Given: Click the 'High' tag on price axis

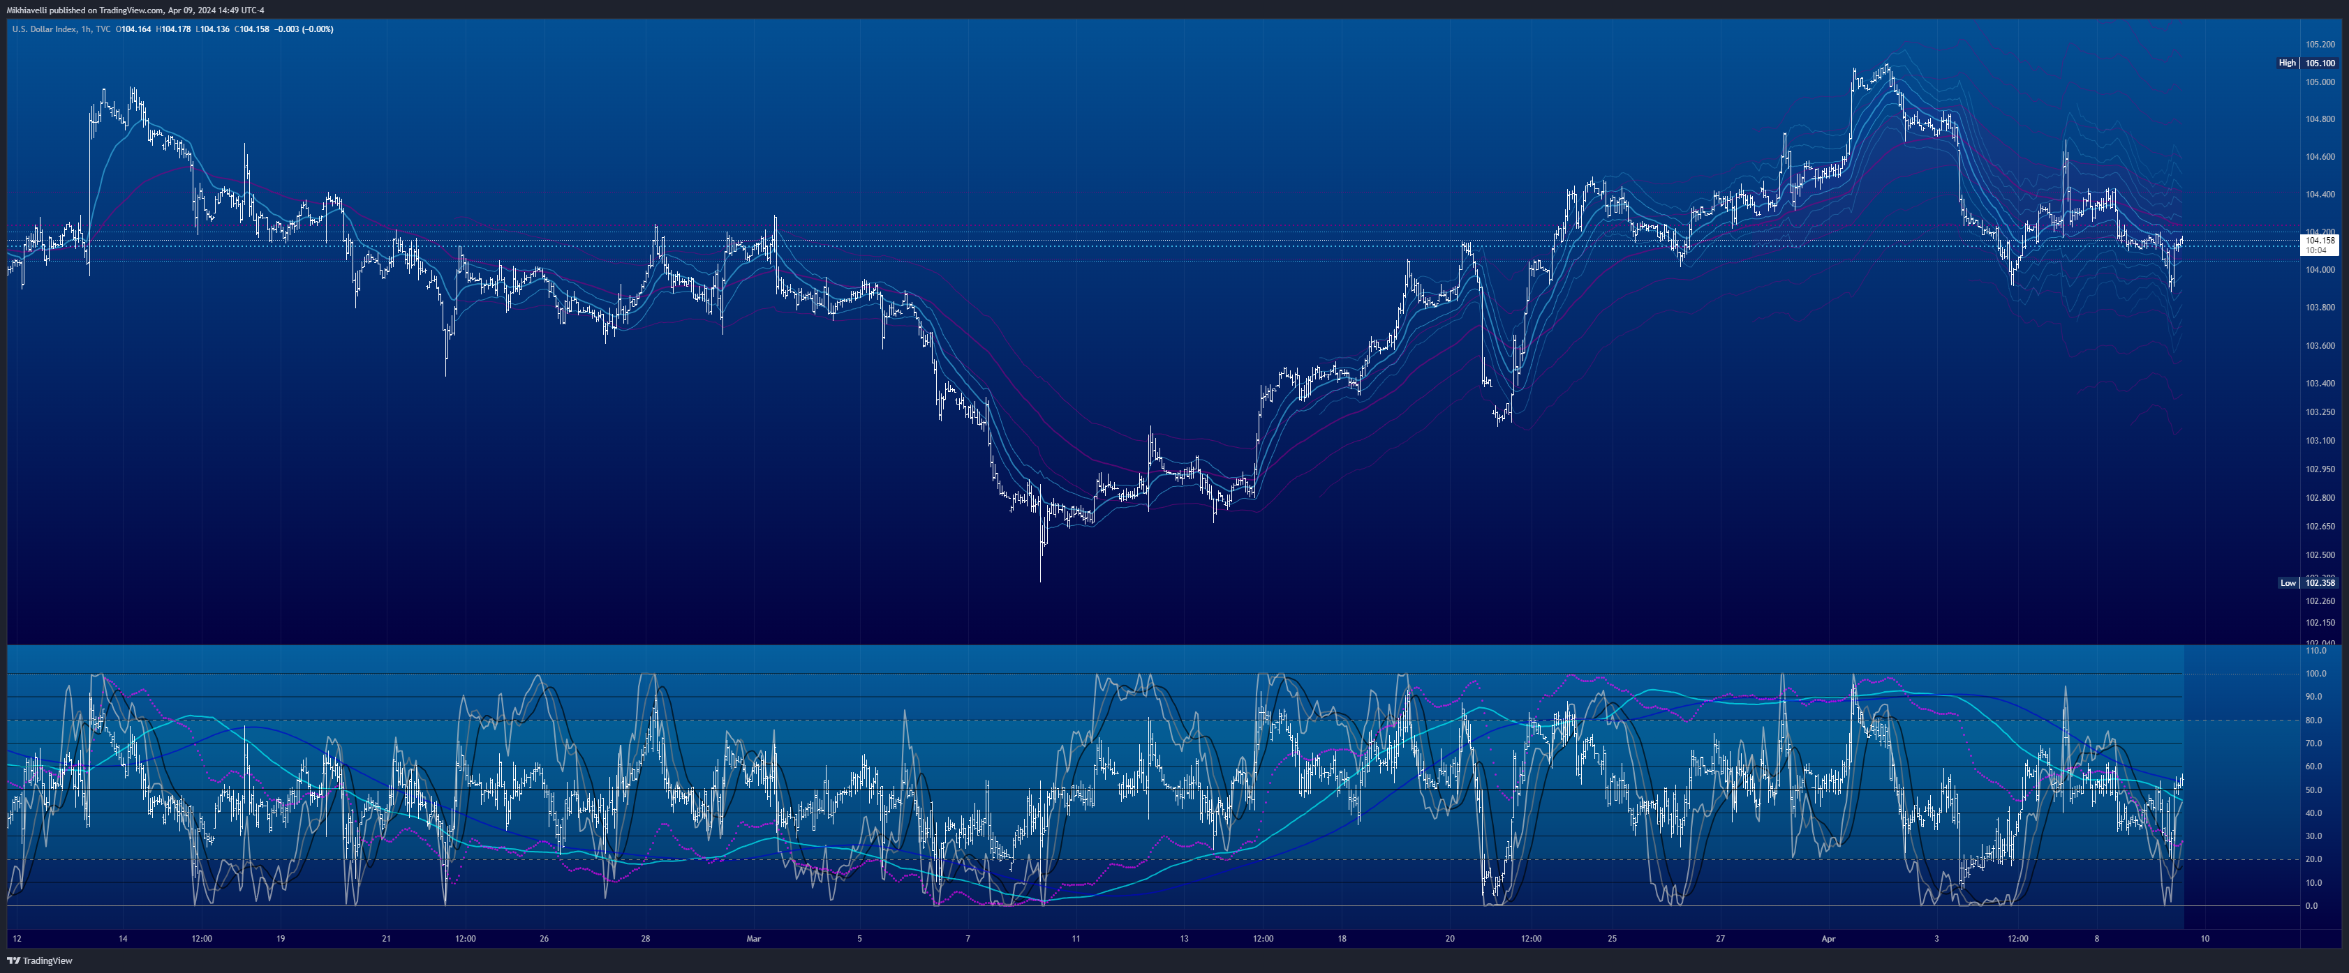Looking at the screenshot, I should coord(2287,63).
